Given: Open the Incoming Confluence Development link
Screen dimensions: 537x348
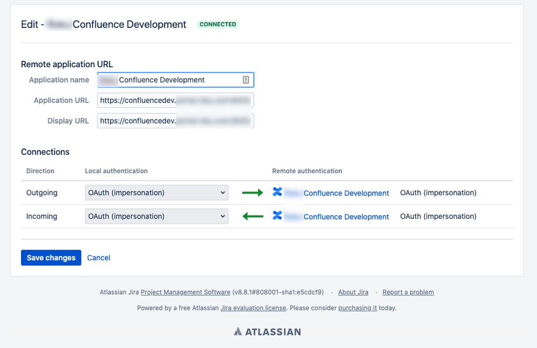Looking at the screenshot, I should tap(346, 217).
